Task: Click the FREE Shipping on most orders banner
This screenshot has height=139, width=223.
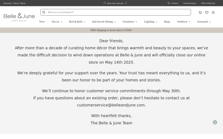Action: [111, 30]
